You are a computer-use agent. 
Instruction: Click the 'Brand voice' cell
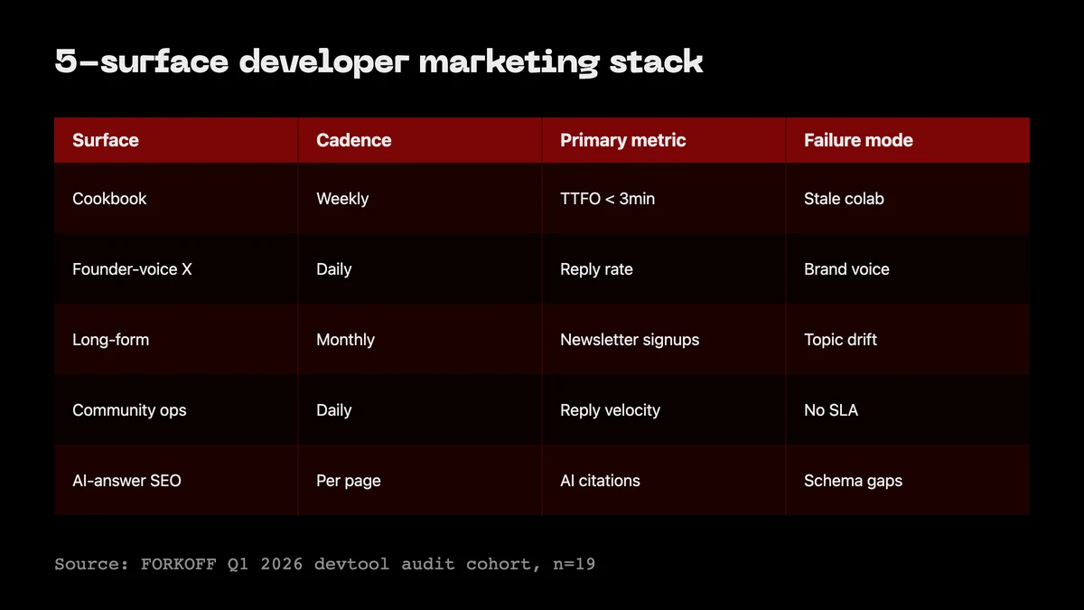pyautogui.click(x=908, y=268)
